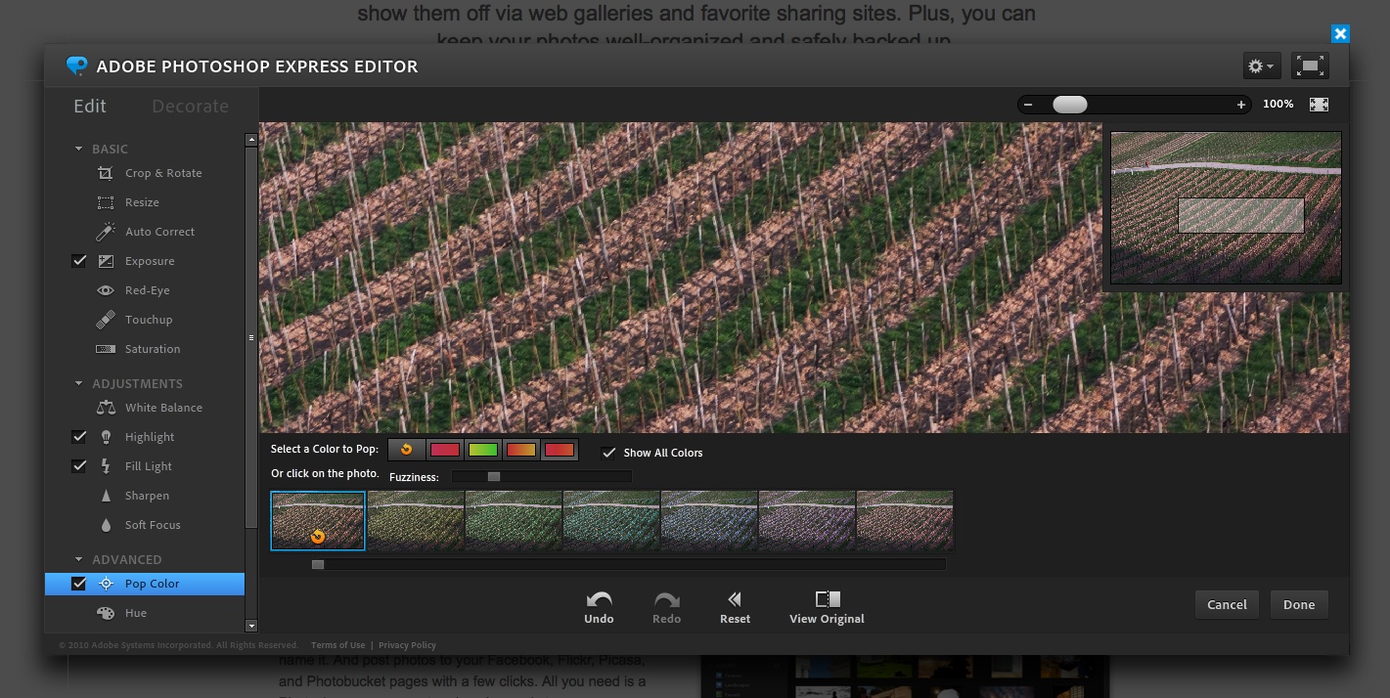The image size is (1390, 698).
Task: Click the Reset rewind icon
Action: [x=735, y=598]
